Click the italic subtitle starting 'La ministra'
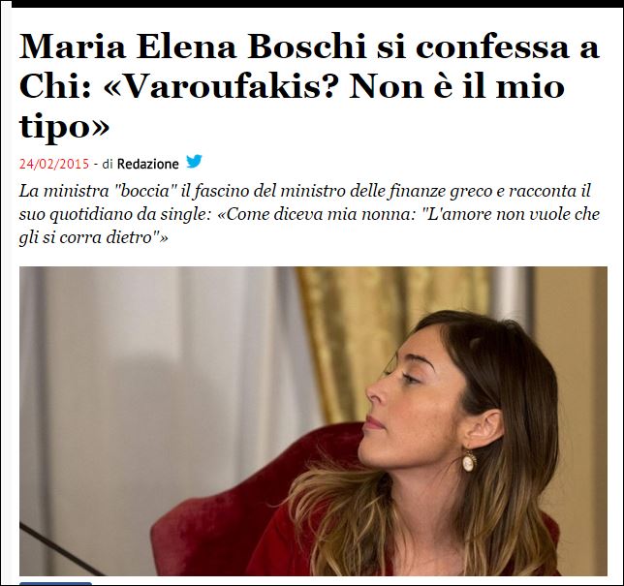 (x=309, y=214)
